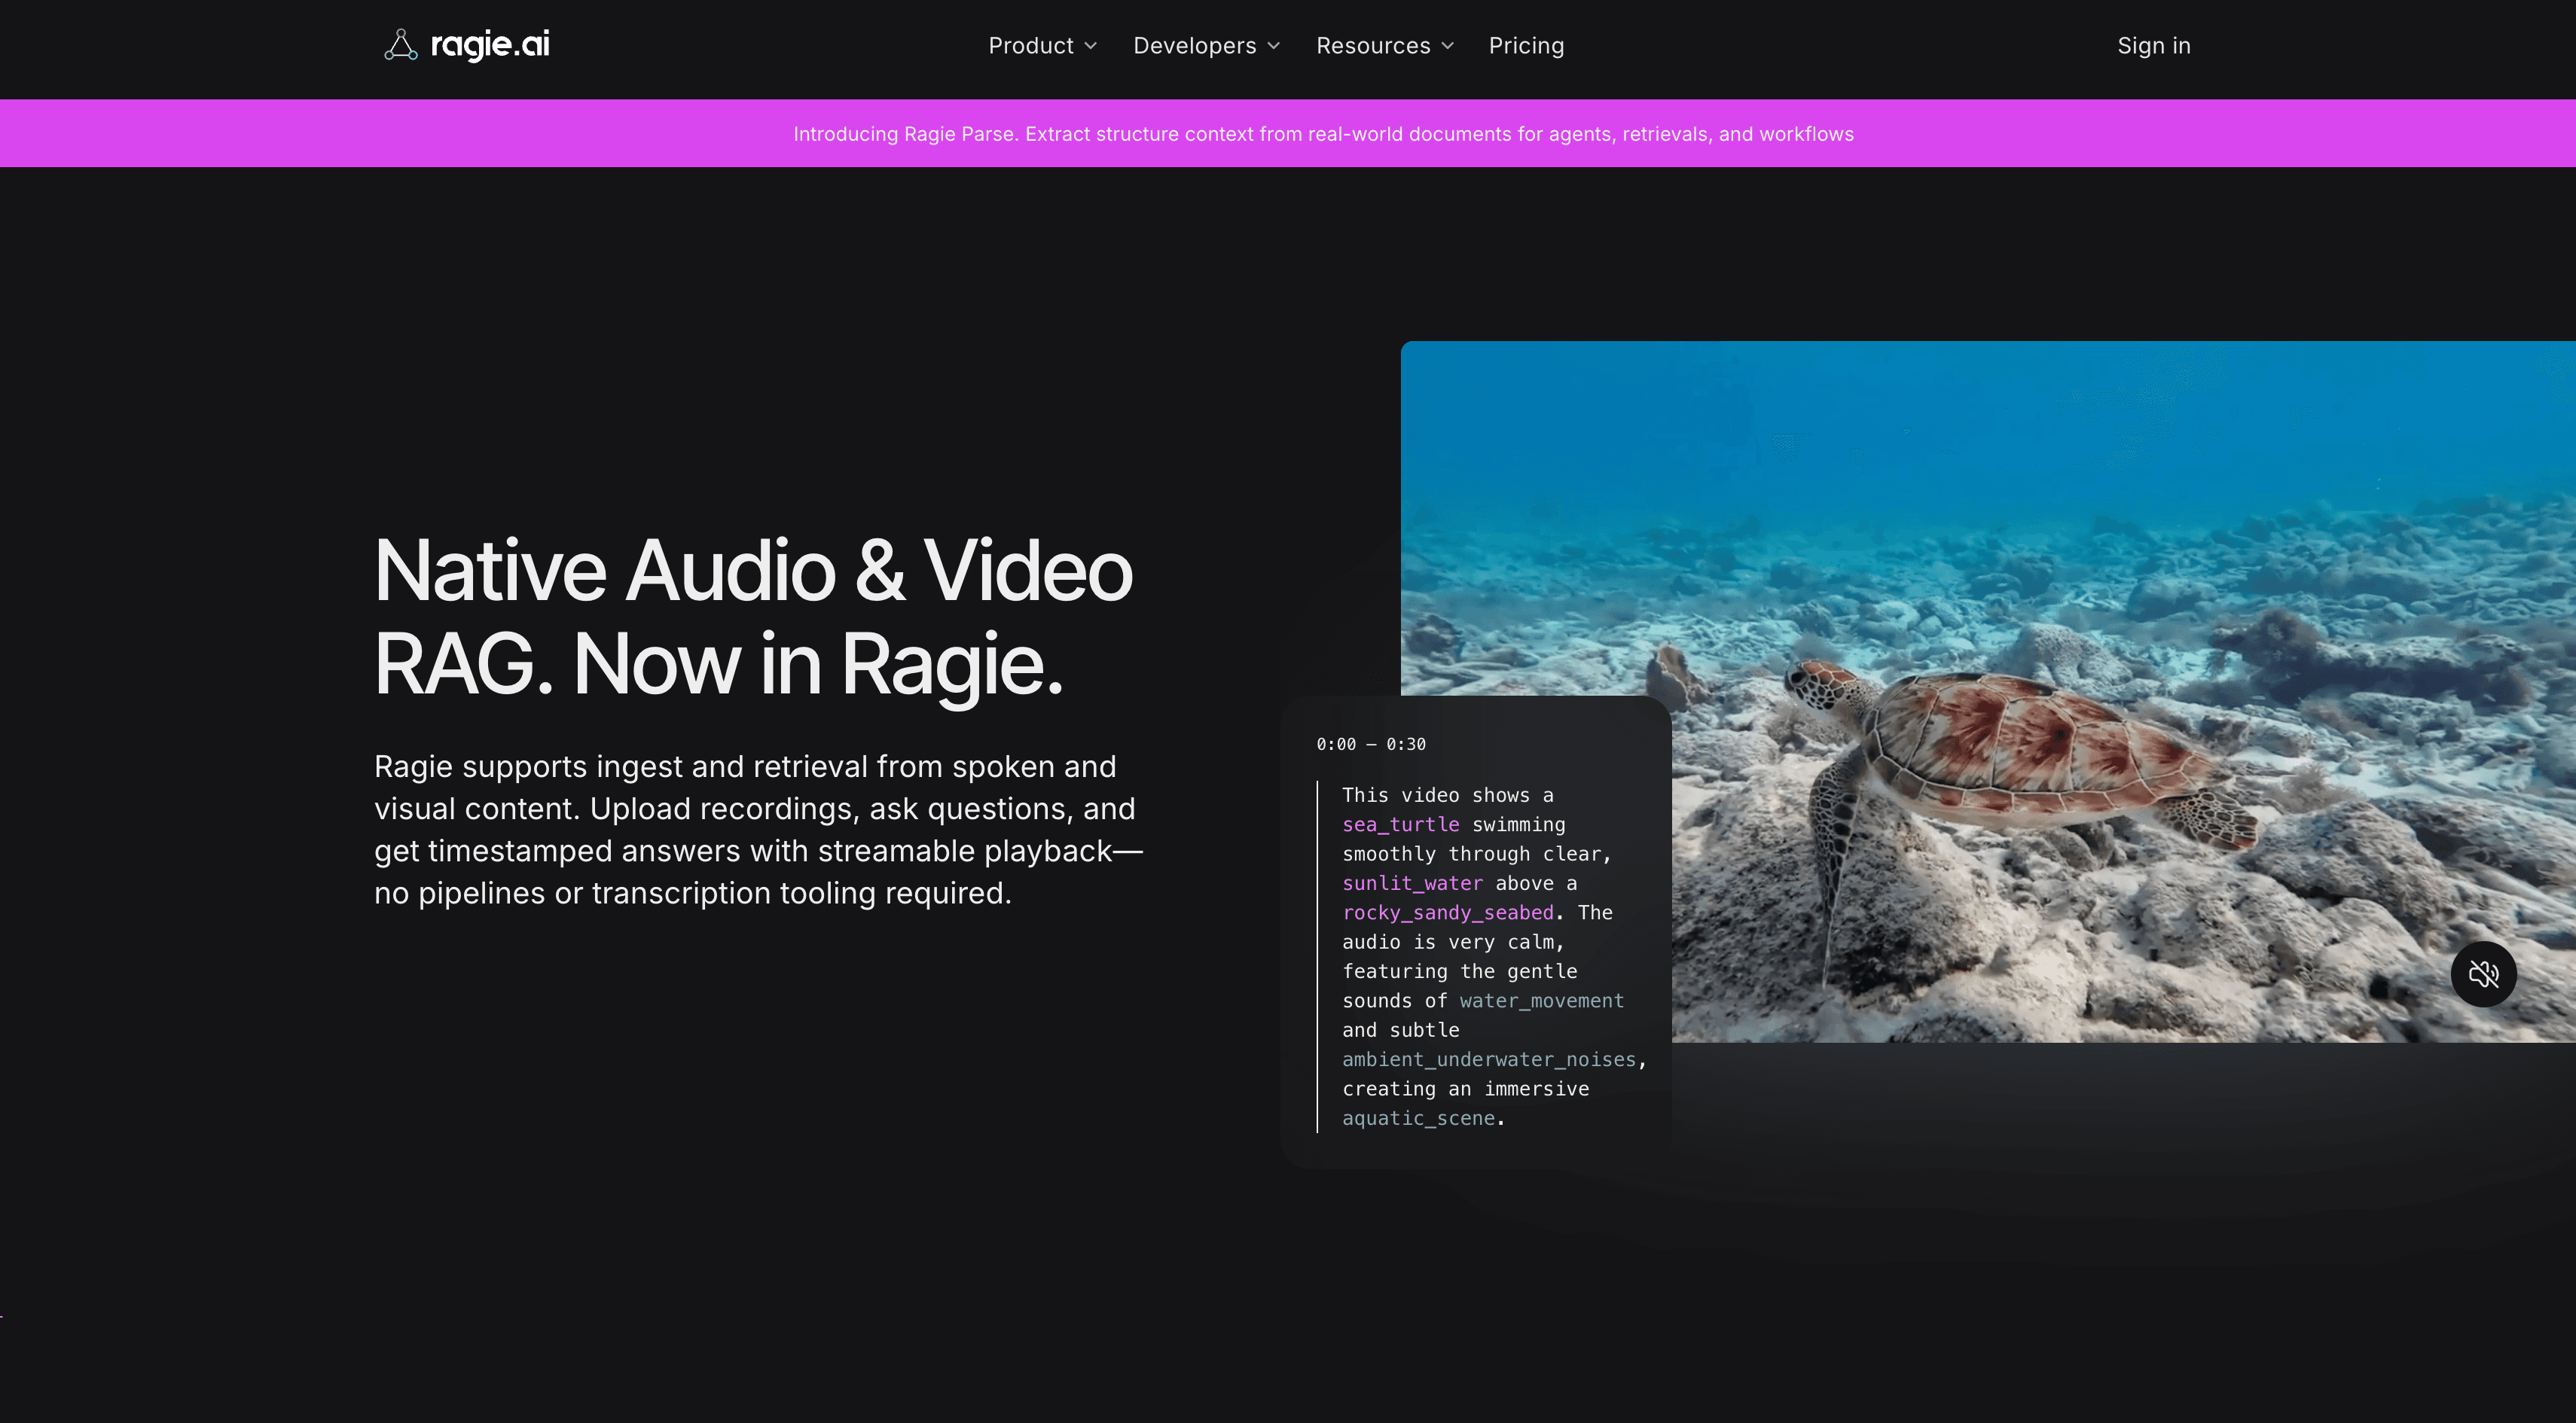Open the Developers menu
2576x1423 pixels.
1207,46
